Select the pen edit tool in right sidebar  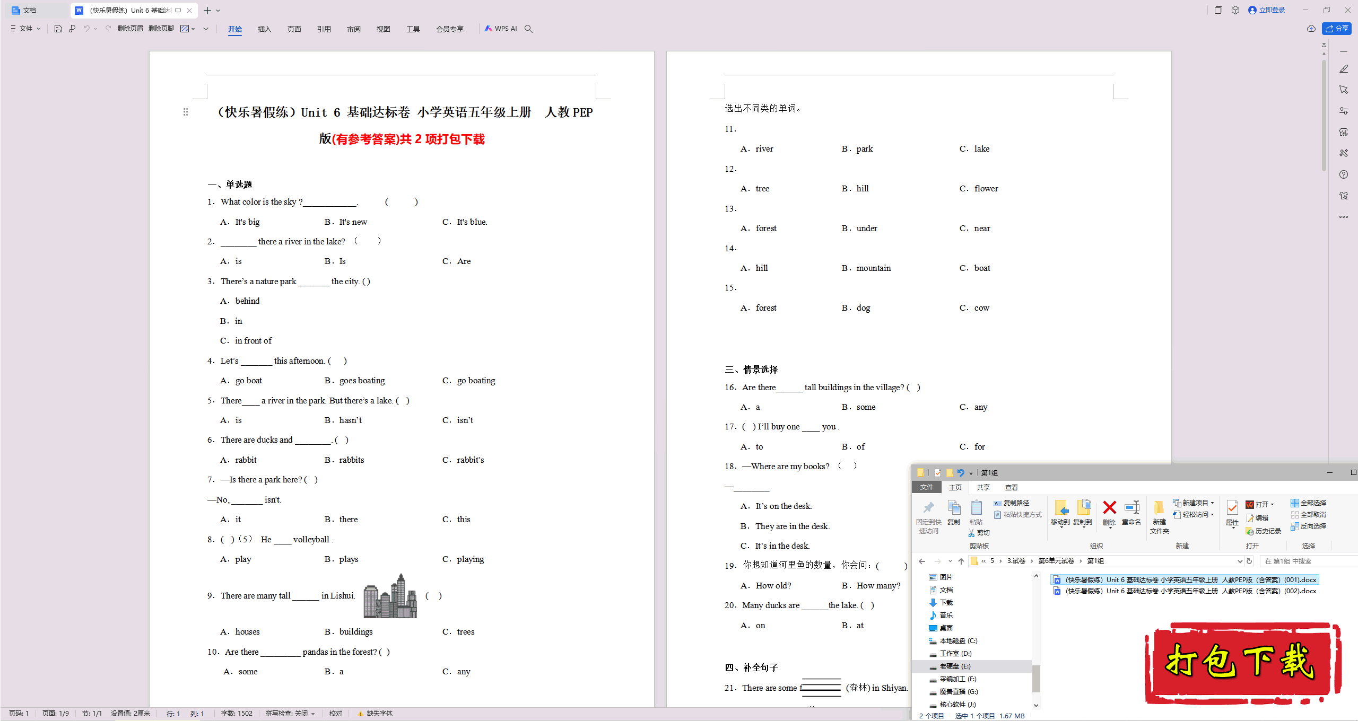[x=1343, y=69]
